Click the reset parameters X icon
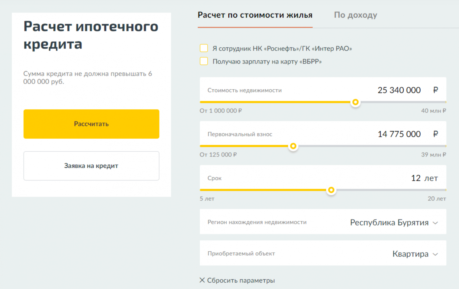459x289 pixels. [x=202, y=280]
